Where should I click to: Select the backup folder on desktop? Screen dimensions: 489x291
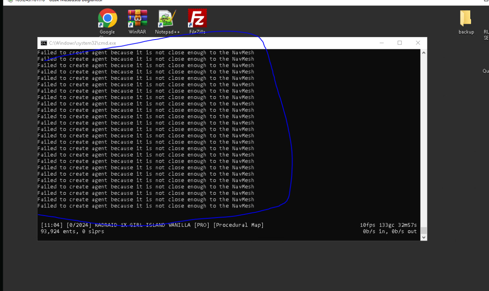(x=466, y=19)
